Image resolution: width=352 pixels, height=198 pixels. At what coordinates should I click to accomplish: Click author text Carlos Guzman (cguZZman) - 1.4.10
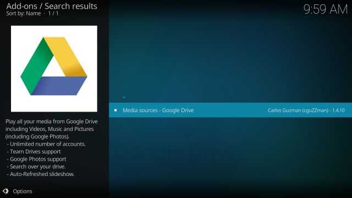coord(306,110)
